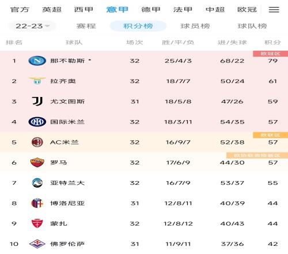Click the 欧联区 zone label
This screenshot has width=288, height=254.
point(270,135)
